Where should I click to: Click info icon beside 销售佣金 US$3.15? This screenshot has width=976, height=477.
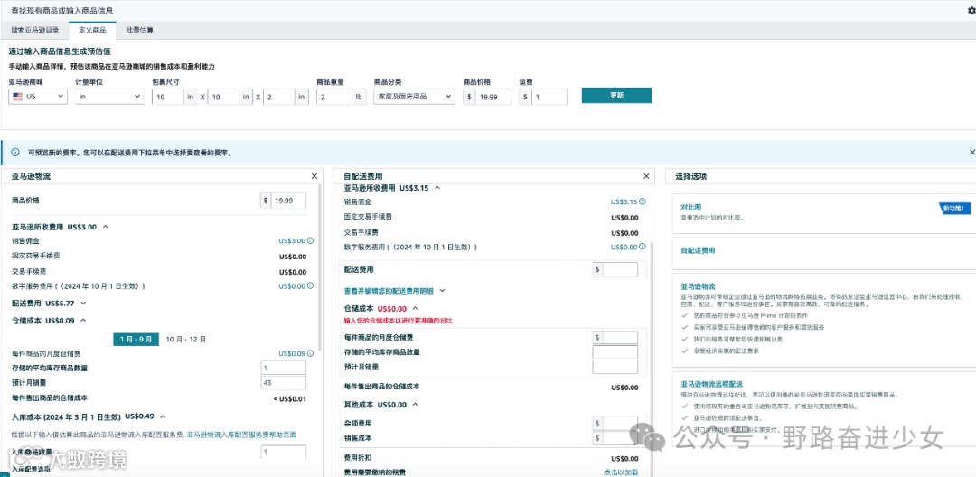(643, 201)
